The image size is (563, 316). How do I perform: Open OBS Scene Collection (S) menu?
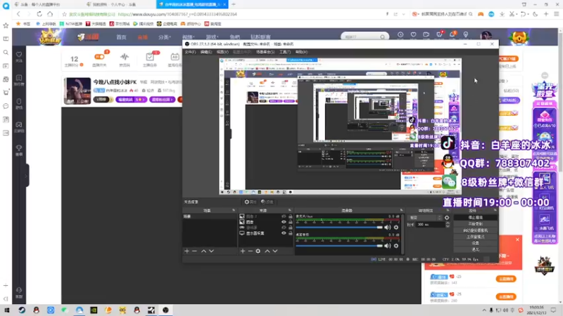[265, 52]
